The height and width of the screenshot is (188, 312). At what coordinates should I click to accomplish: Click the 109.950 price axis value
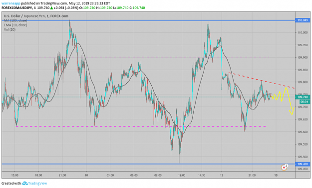coord(303,45)
